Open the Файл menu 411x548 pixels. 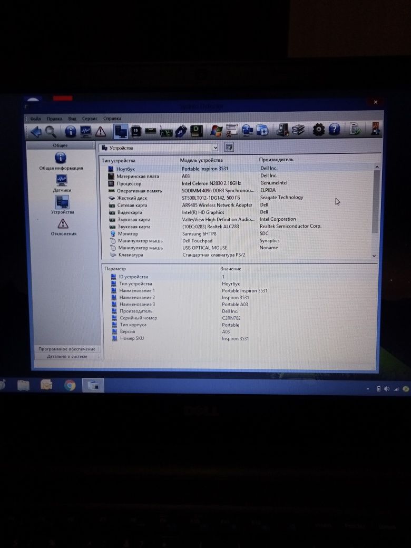click(x=36, y=119)
